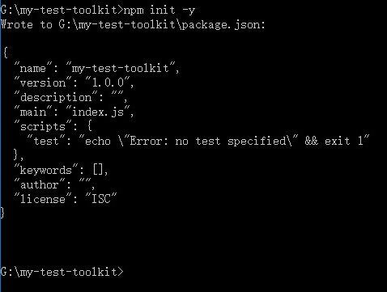Click the command prompt at the bottom

tap(62, 272)
